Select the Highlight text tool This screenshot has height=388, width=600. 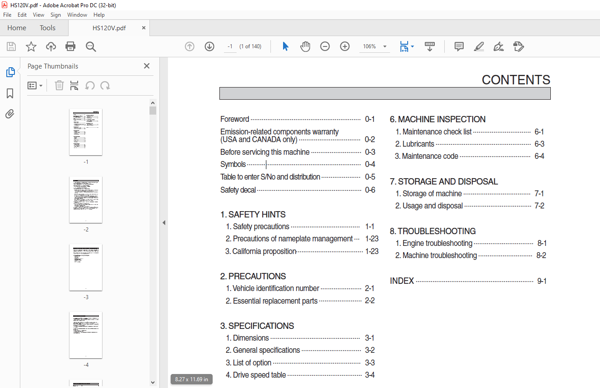(x=479, y=46)
